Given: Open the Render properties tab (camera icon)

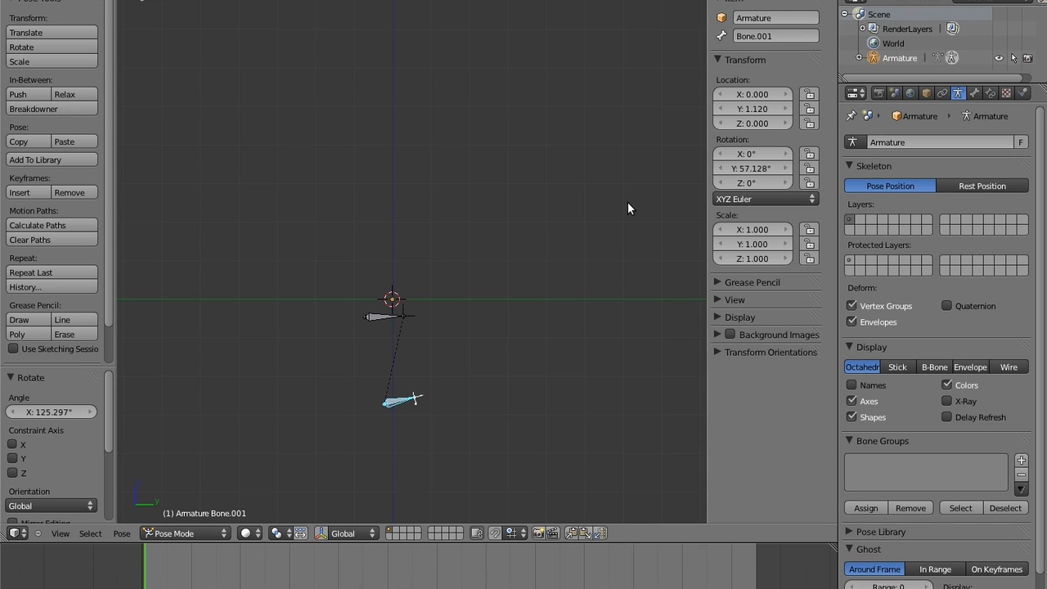Looking at the screenshot, I should point(878,93).
